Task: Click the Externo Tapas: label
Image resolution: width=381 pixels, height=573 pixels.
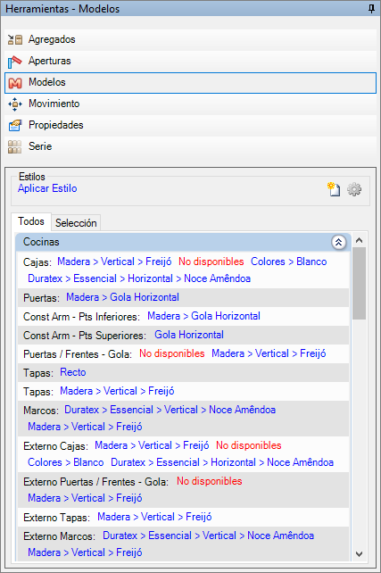Action: coord(56,518)
